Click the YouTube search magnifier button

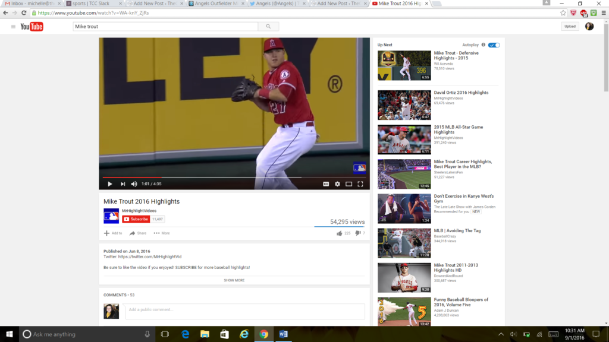coord(268,27)
